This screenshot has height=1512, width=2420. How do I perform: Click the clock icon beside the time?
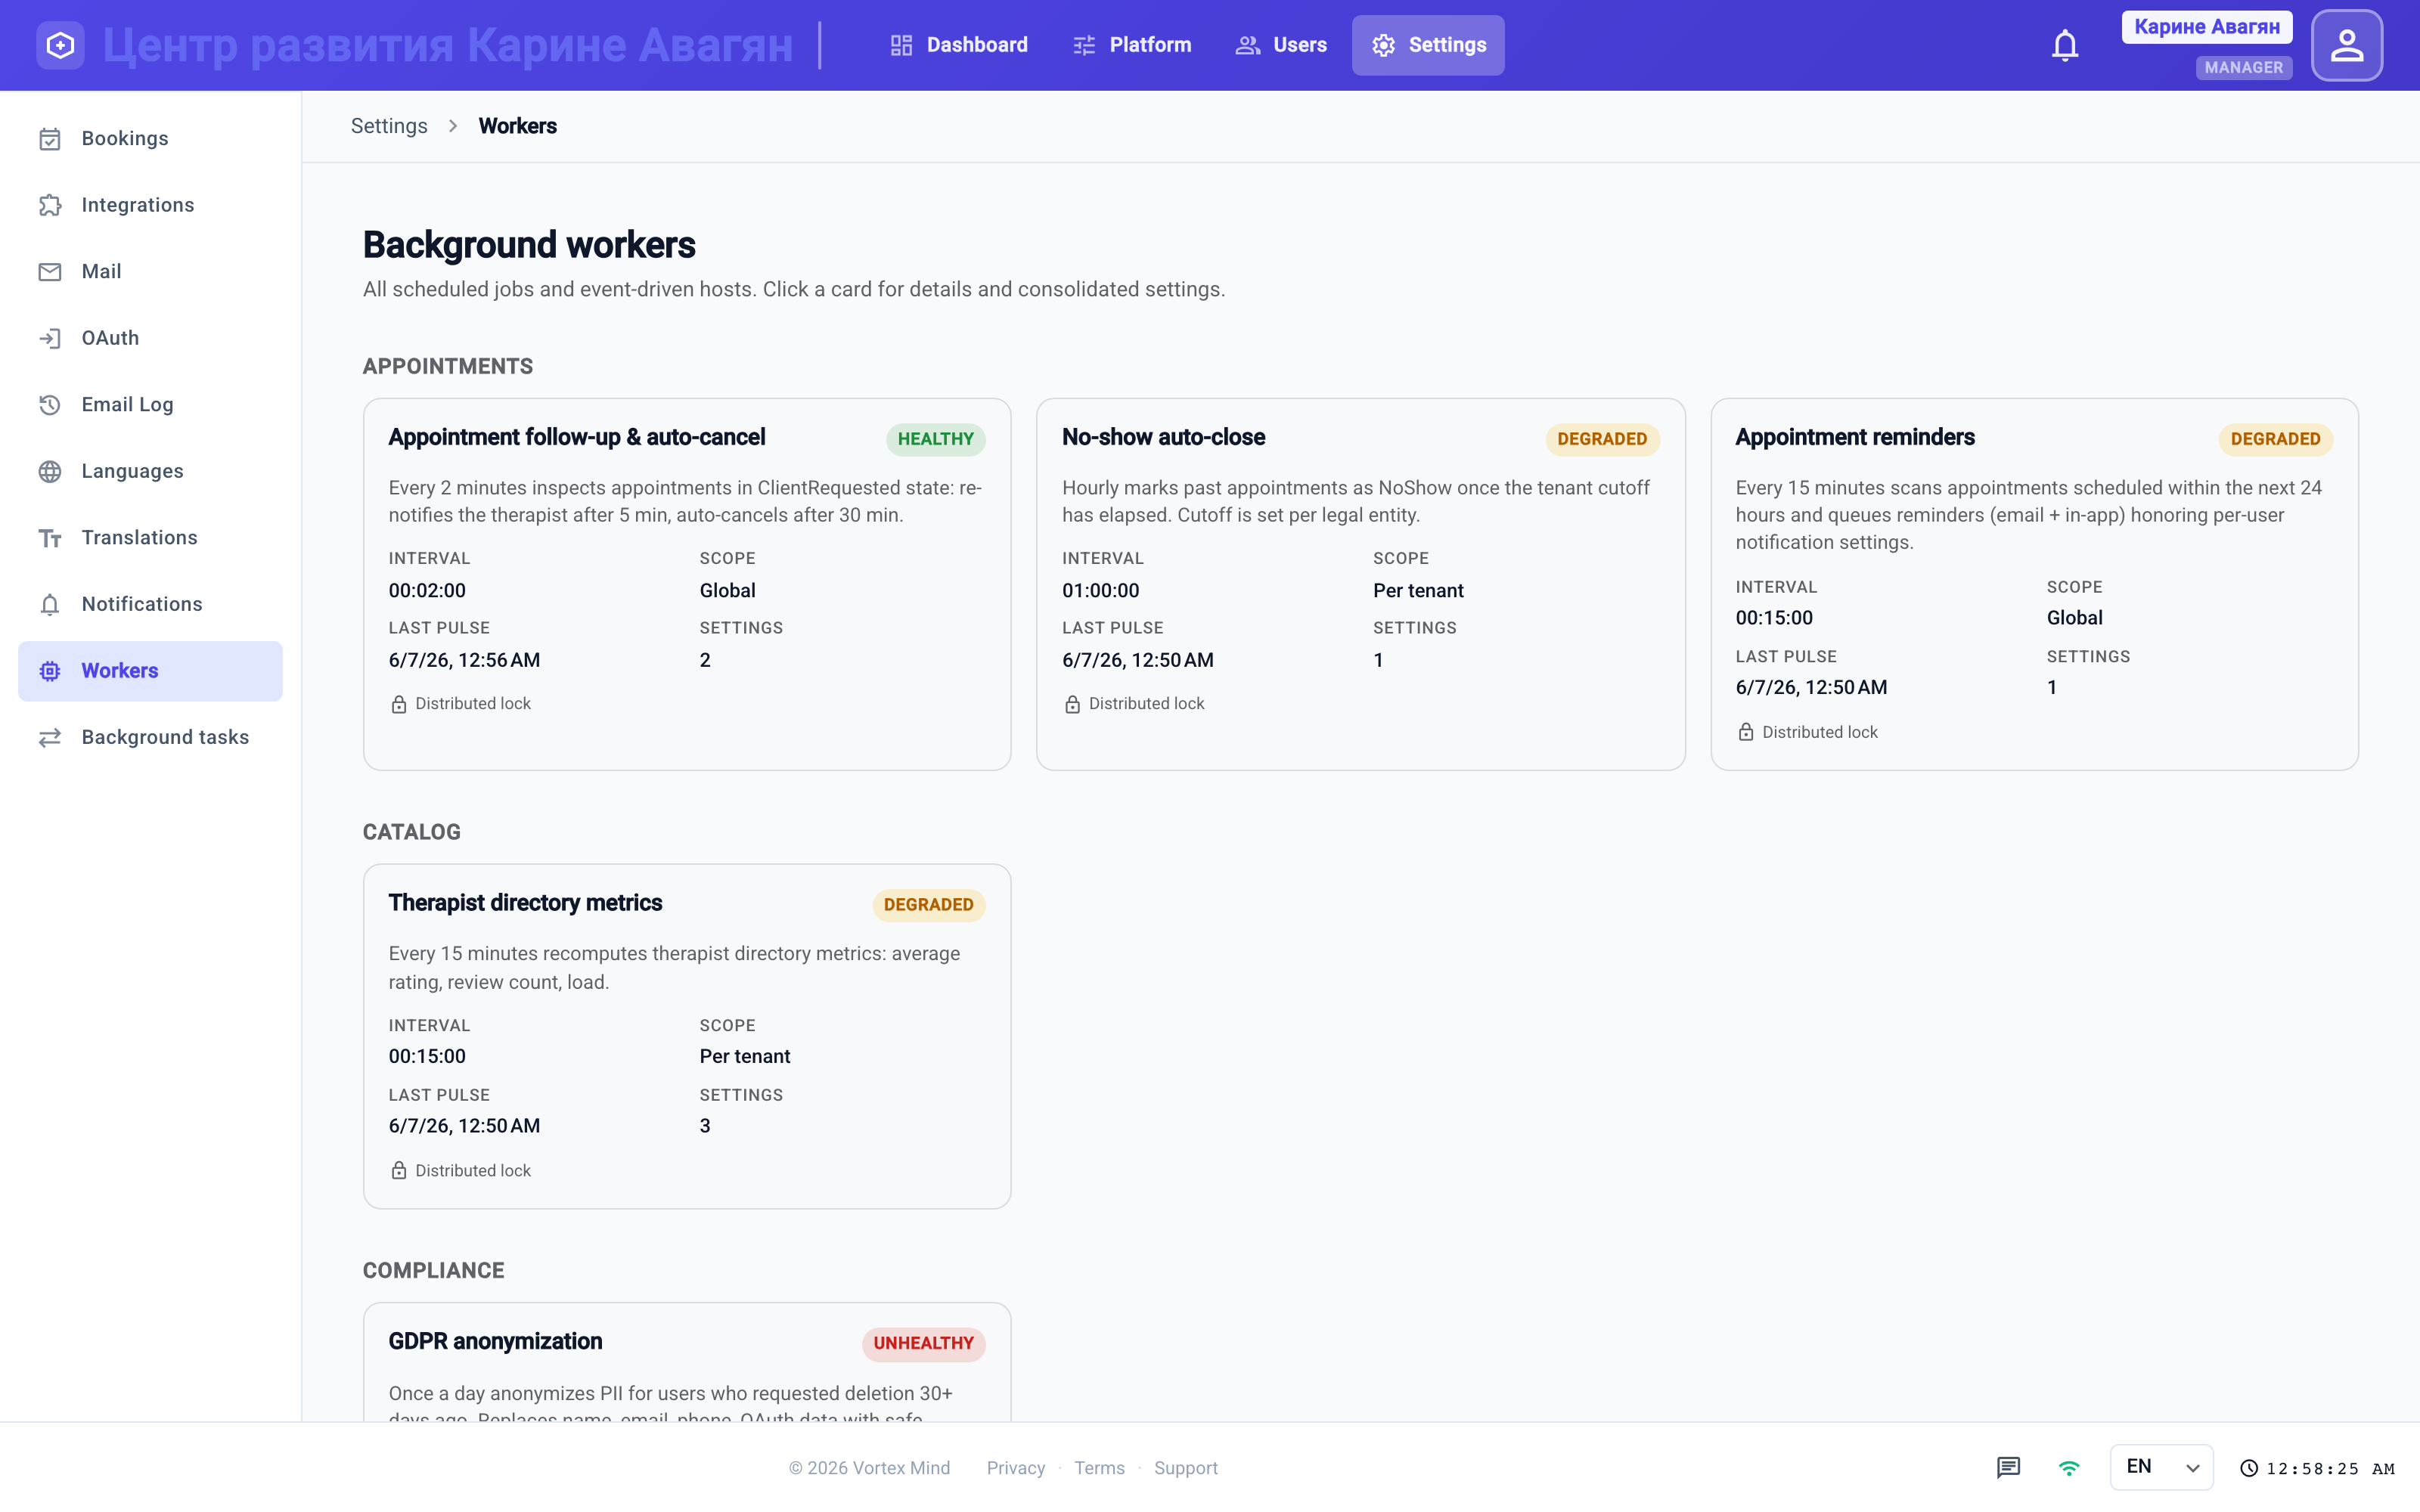point(2249,1468)
